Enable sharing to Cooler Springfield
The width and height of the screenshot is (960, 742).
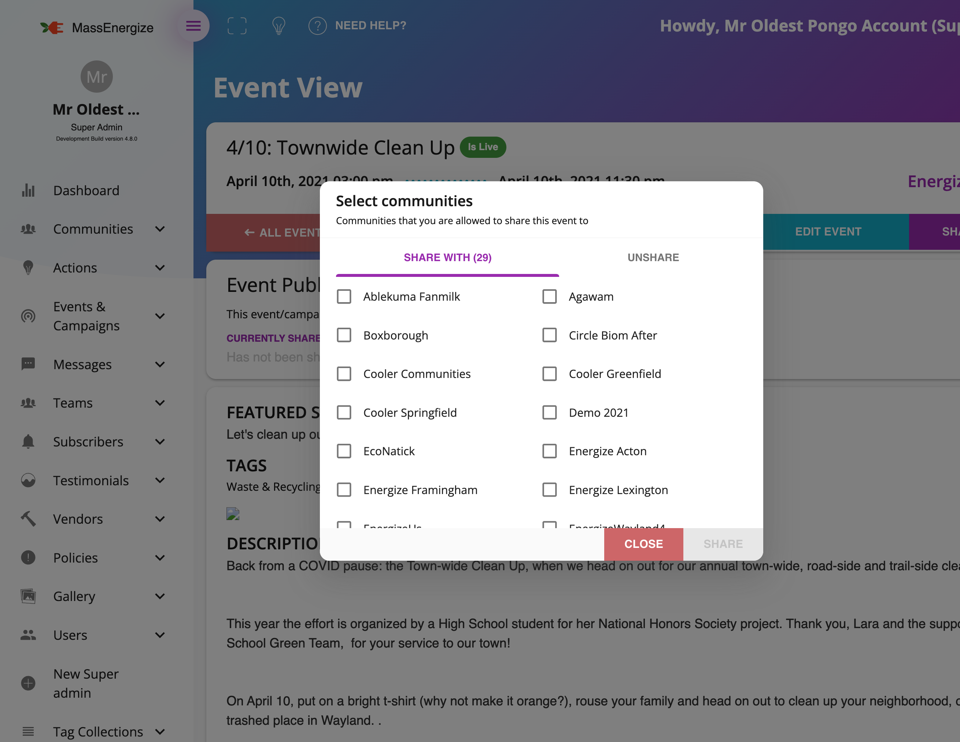[344, 412]
